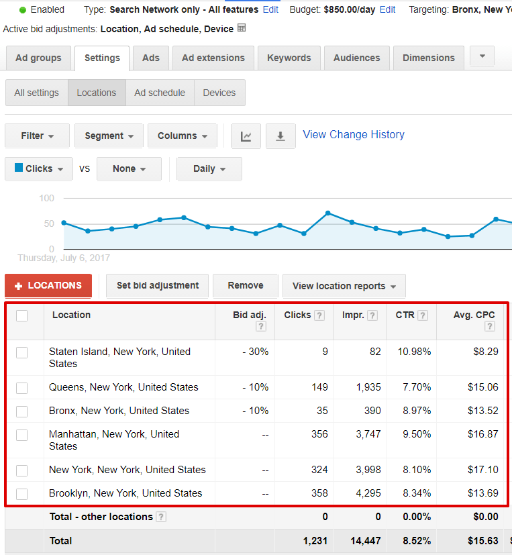Click help icon next to Clicks column
512x555 pixels.
pos(320,315)
